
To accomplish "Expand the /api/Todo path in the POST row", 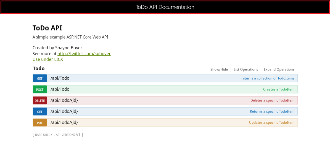I will click(60, 89).
